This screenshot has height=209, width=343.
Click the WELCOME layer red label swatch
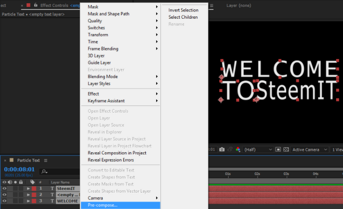tap(34, 201)
